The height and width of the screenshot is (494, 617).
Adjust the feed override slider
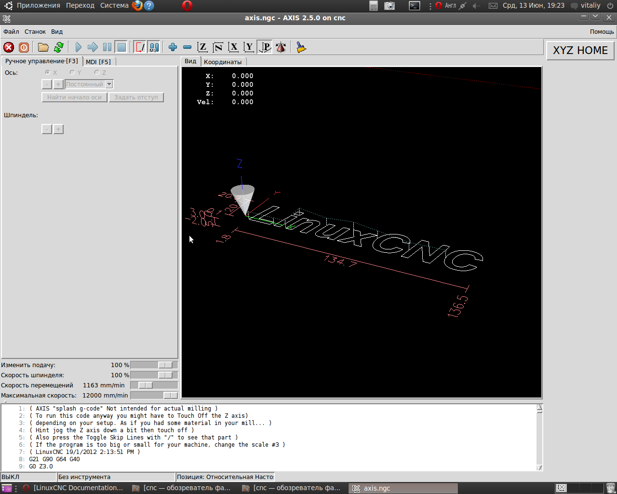[x=165, y=365]
